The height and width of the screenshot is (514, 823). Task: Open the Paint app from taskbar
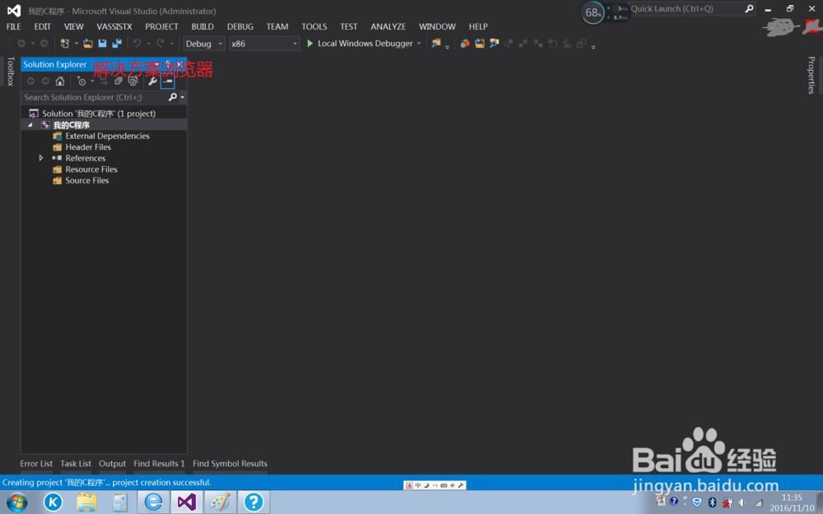(x=220, y=502)
